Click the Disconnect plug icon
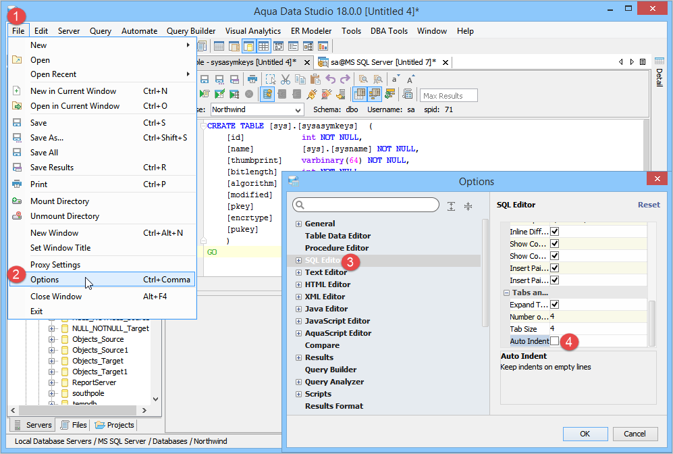The width and height of the screenshot is (673, 454). tap(326, 94)
